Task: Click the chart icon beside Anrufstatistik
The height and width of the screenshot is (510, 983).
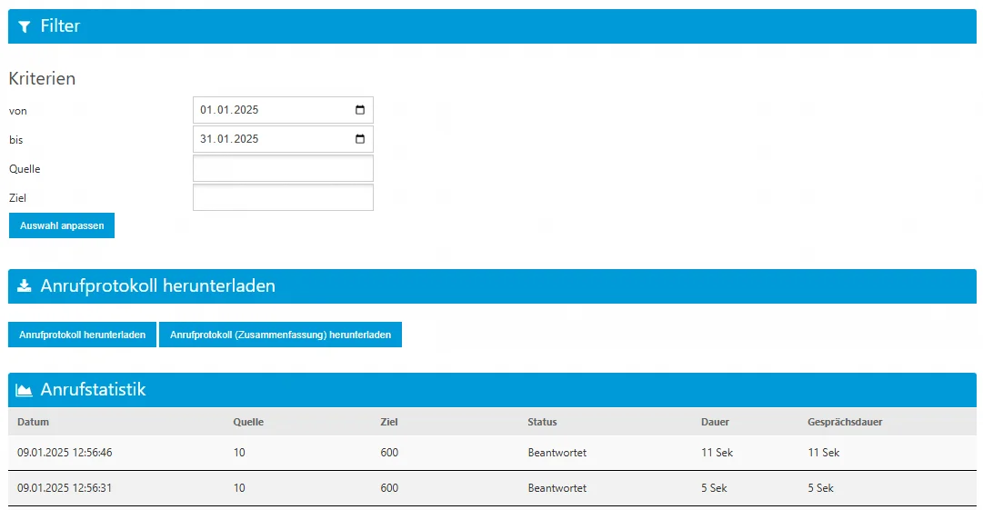Action: pyautogui.click(x=25, y=390)
